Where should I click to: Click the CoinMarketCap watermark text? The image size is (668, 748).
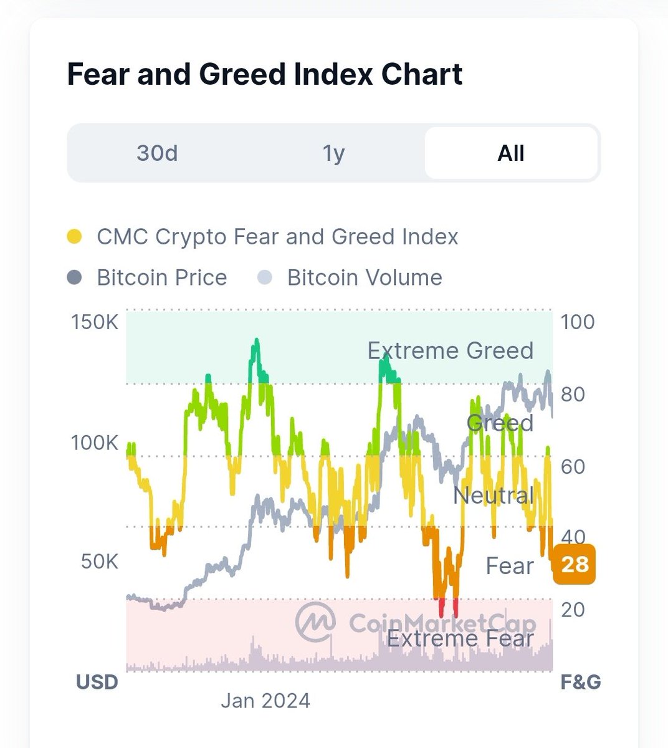tap(442, 623)
